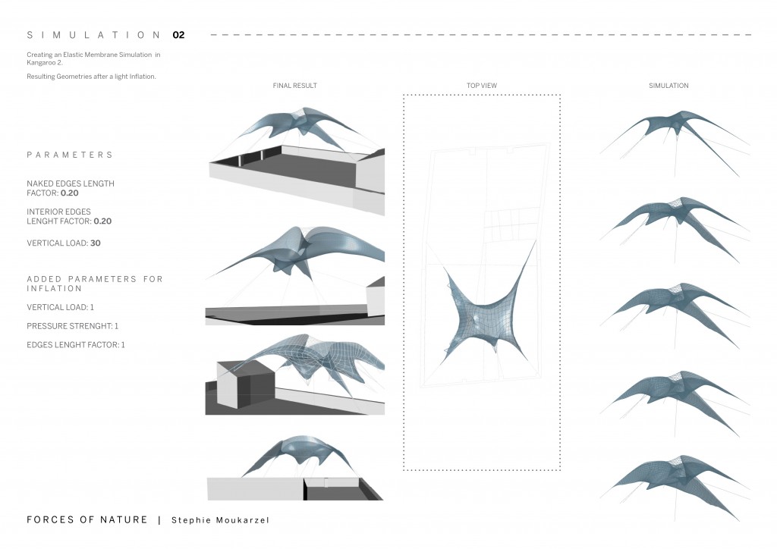Click the first Final Result membrane render

(x=294, y=159)
